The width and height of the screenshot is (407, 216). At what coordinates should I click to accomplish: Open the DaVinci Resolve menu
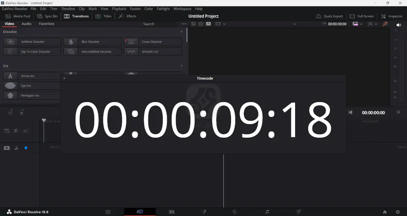14,9
